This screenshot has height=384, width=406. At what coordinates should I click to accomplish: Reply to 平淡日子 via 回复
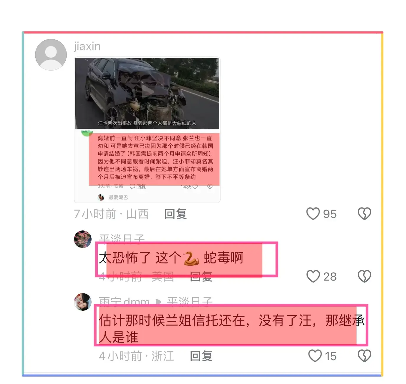click(x=201, y=277)
